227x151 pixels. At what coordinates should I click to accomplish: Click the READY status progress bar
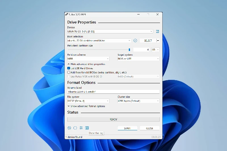tap(113, 119)
